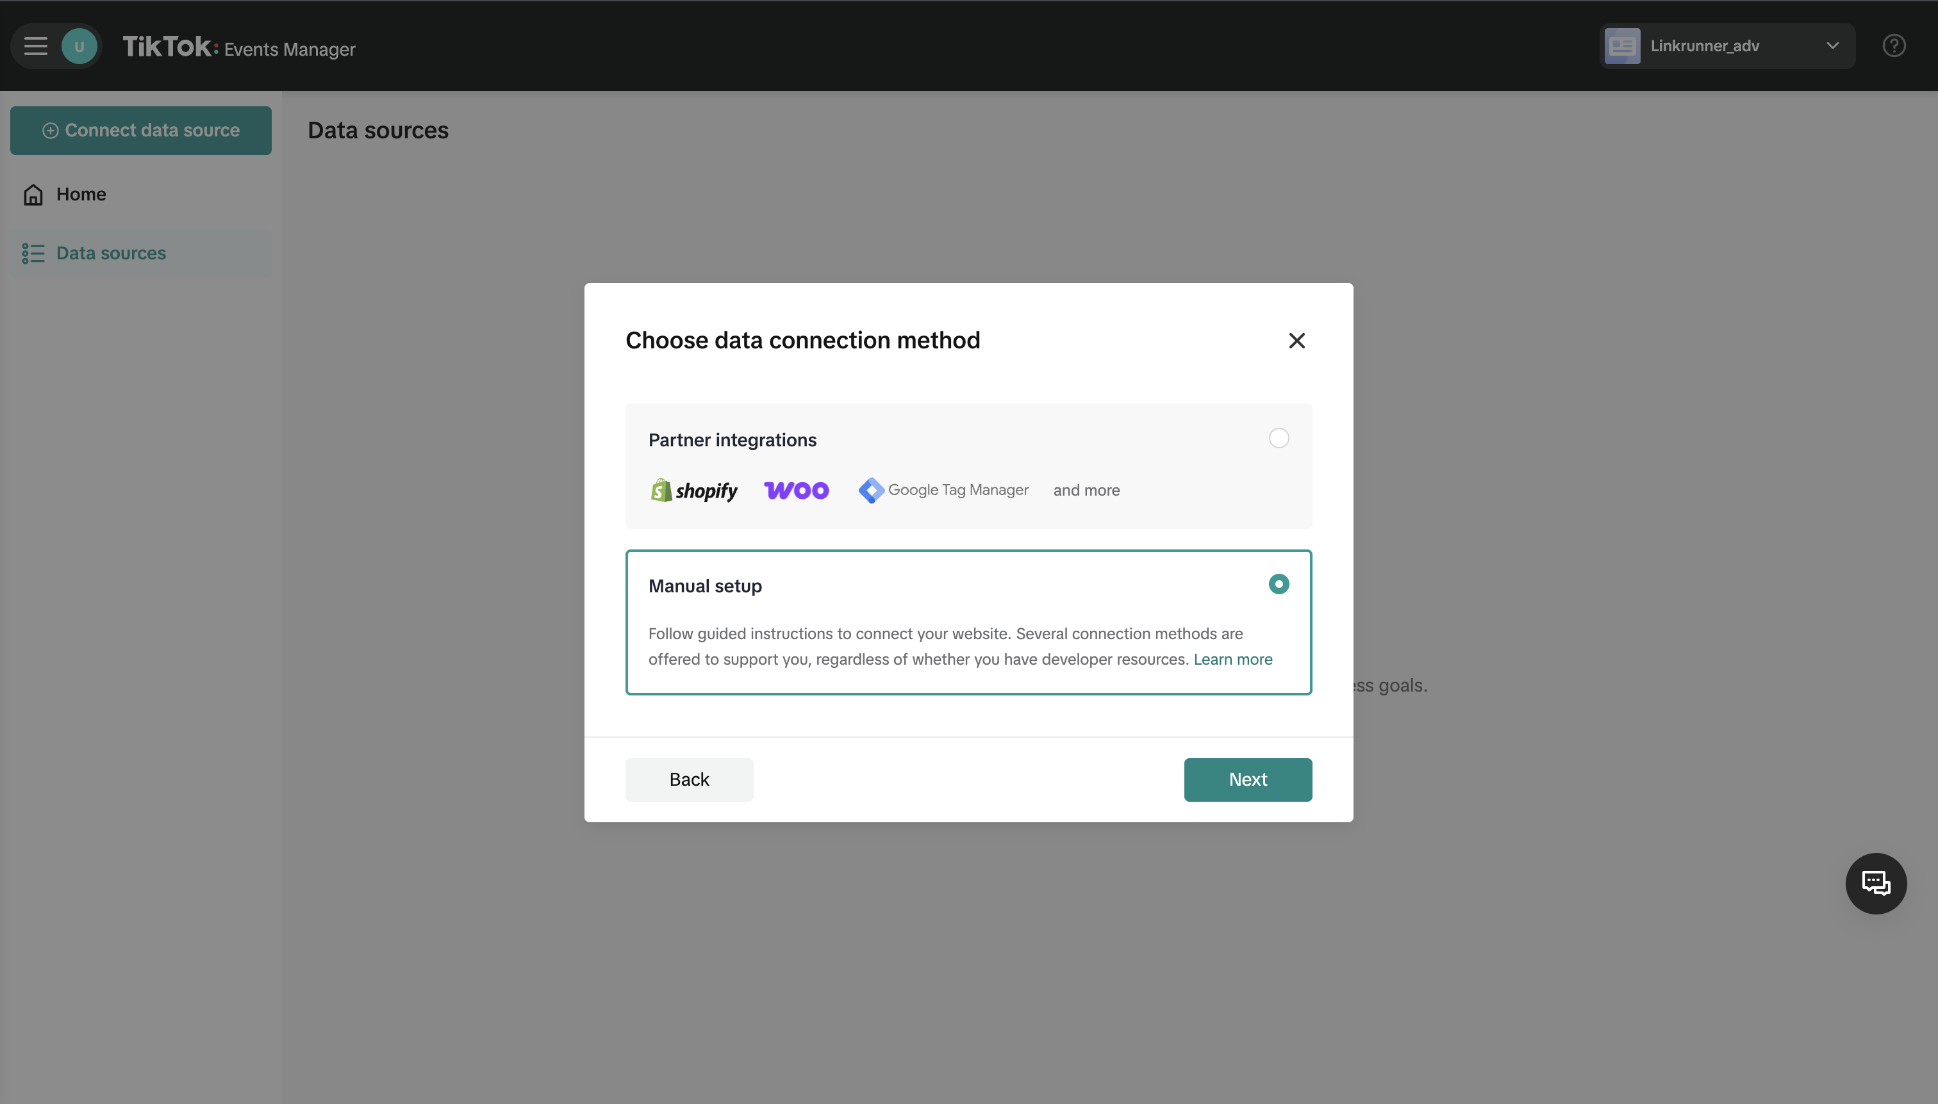Image resolution: width=1938 pixels, height=1104 pixels.
Task: Open the hamburger navigation menu
Action: coord(35,46)
